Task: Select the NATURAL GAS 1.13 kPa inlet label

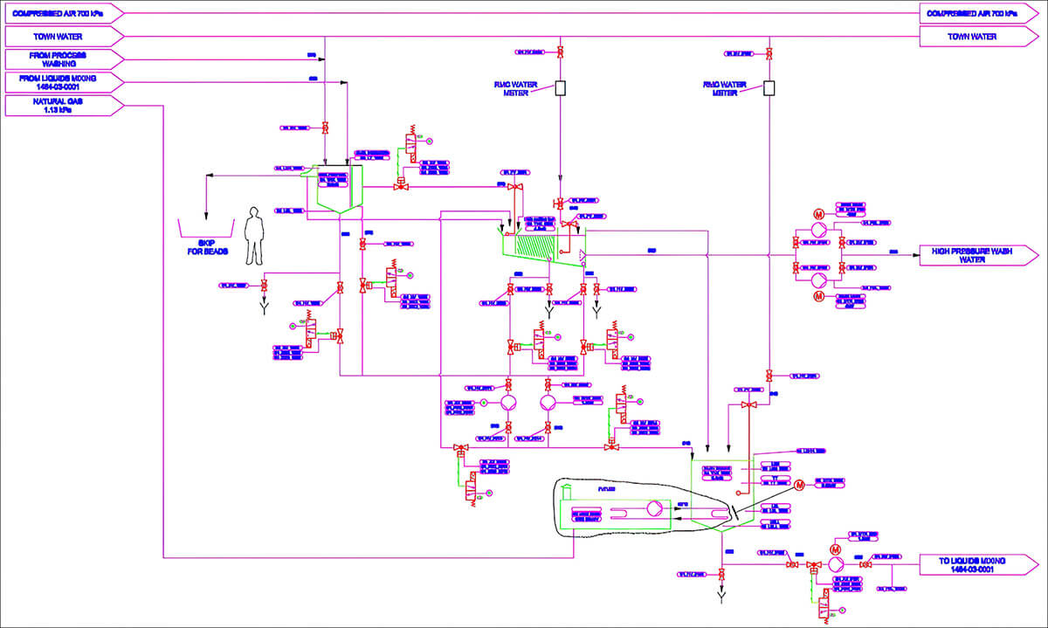Action: [x=65, y=106]
